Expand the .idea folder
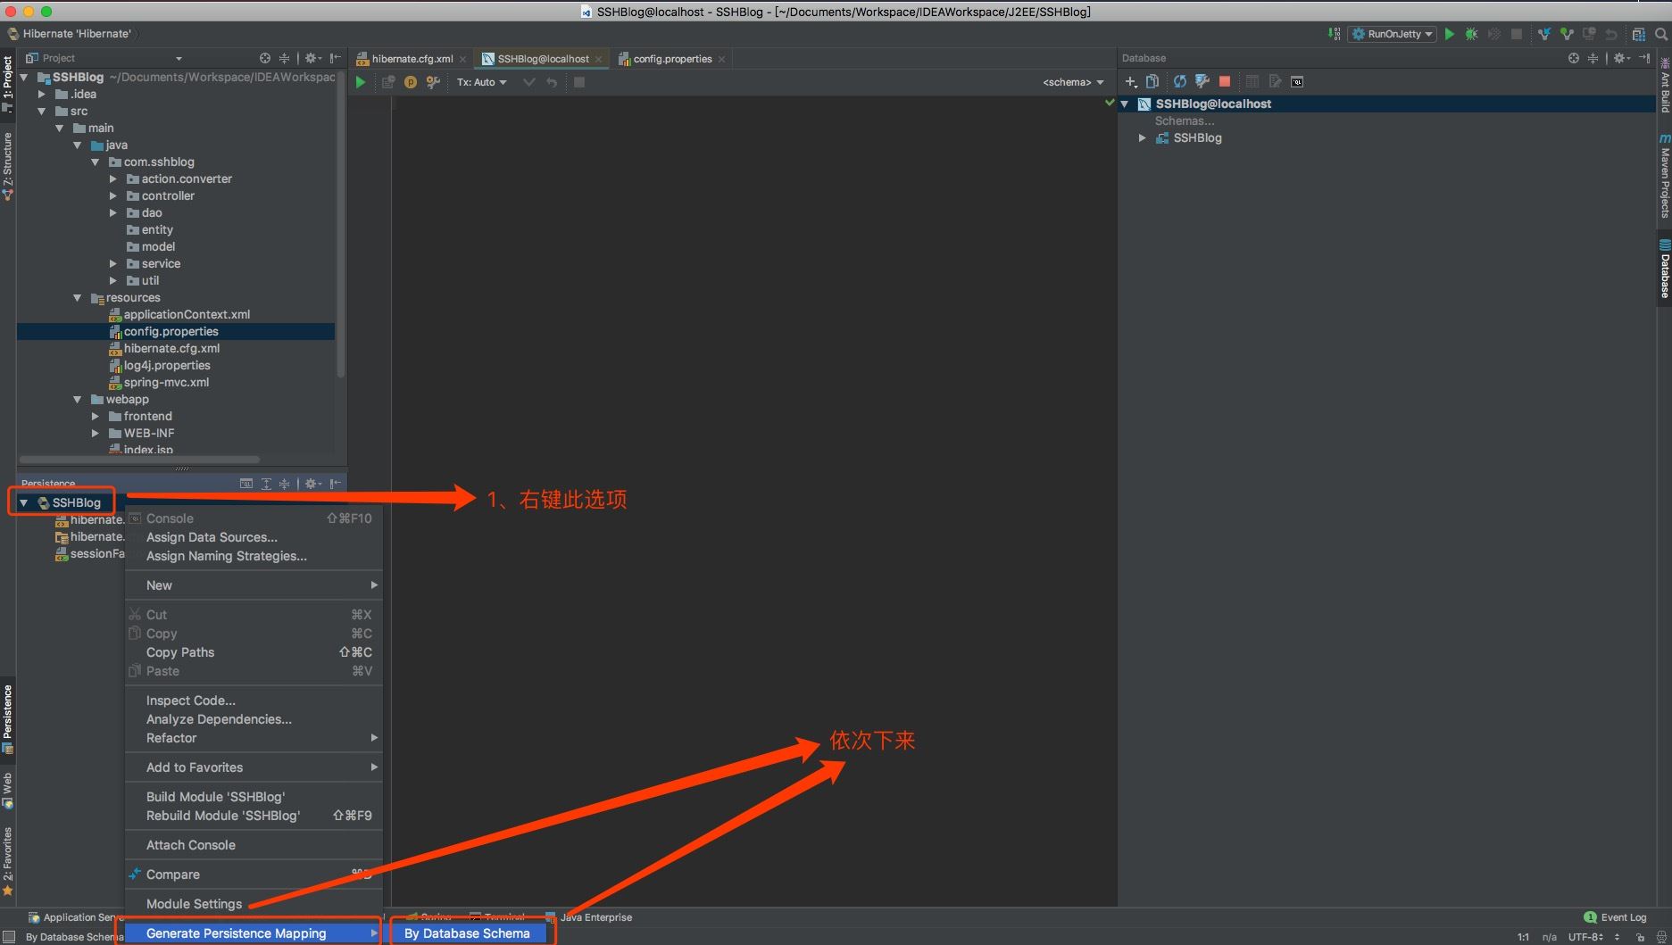The width and height of the screenshot is (1672, 945). click(42, 94)
